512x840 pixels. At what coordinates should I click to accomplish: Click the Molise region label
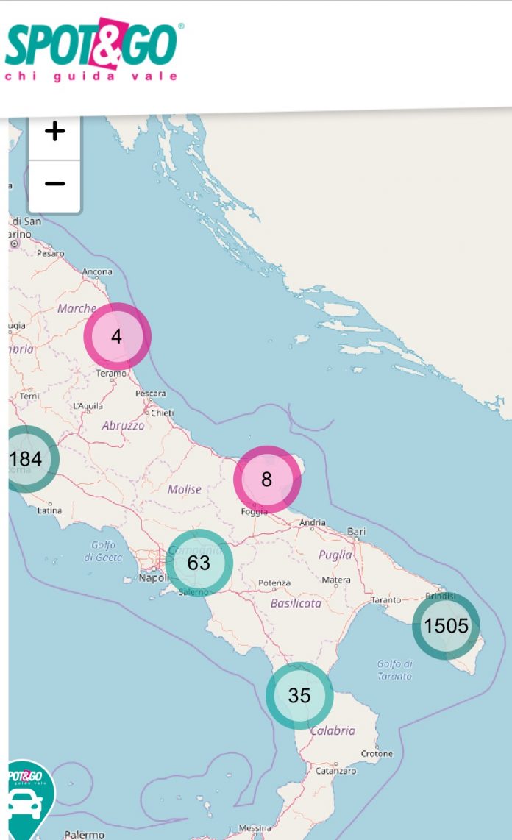pos(184,489)
